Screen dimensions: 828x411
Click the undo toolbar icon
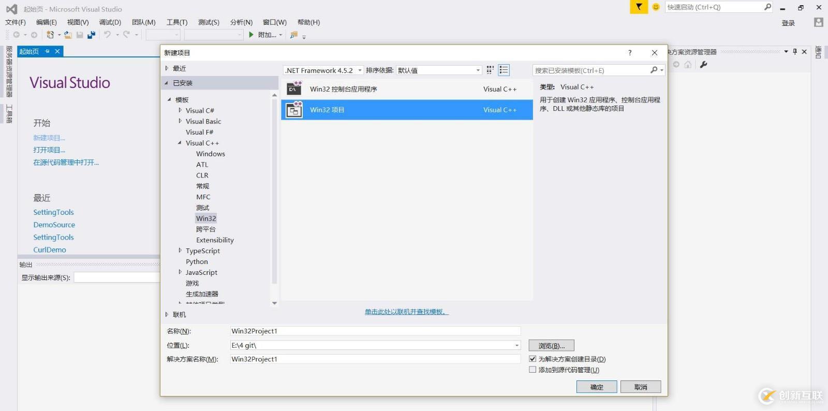tap(107, 35)
